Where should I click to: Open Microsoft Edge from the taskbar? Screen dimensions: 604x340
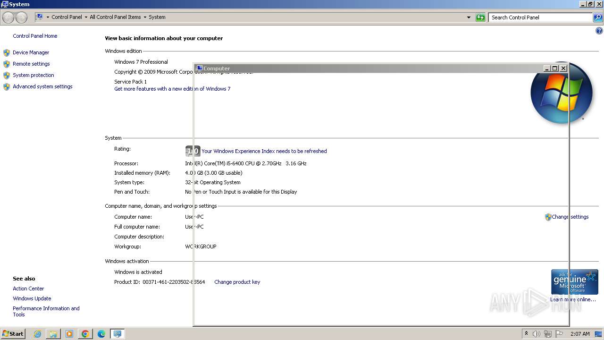[x=101, y=334]
